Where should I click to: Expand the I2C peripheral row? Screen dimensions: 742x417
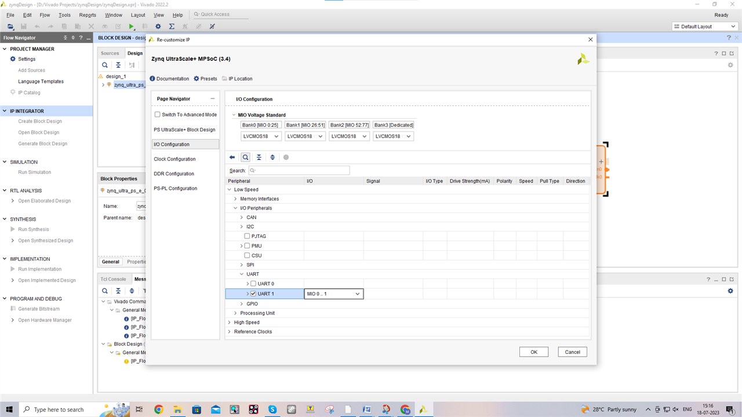pos(242,227)
